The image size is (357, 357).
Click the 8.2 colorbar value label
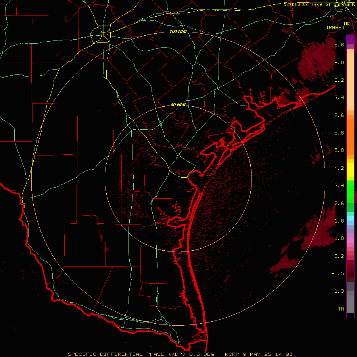pos(339,80)
